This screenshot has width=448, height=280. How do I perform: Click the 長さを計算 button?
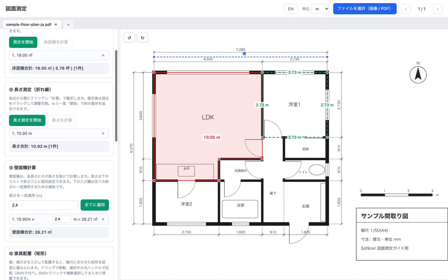pyautogui.click(x=62, y=120)
